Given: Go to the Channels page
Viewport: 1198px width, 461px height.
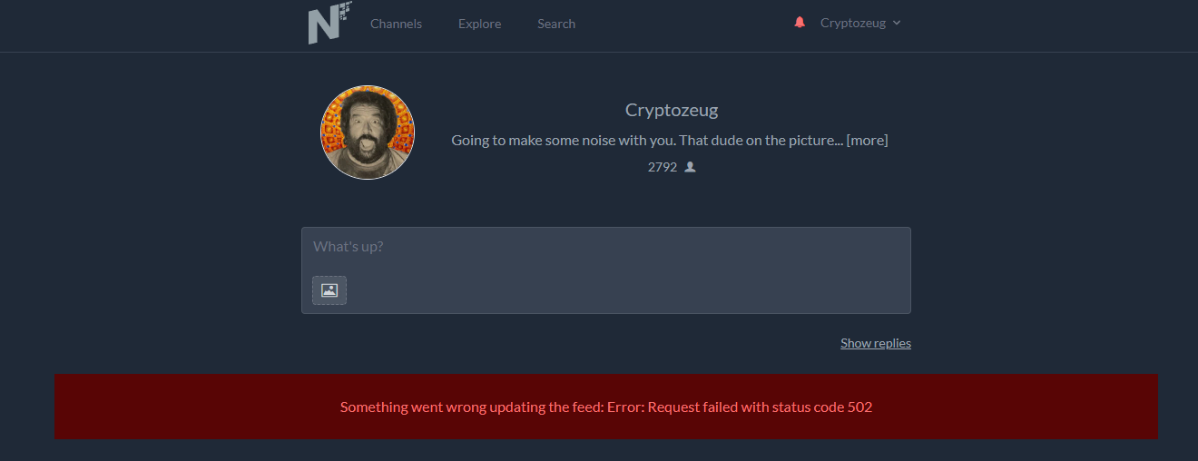Looking at the screenshot, I should (396, 24).
